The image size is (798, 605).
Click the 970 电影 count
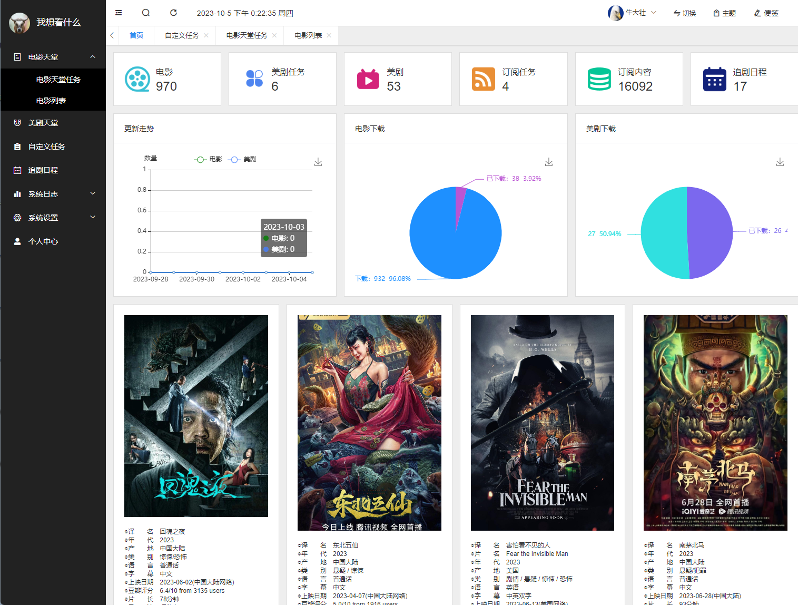point(166,86)
